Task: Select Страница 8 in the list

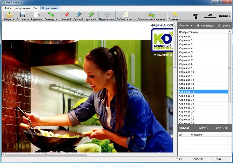Action: click(203, 64)
